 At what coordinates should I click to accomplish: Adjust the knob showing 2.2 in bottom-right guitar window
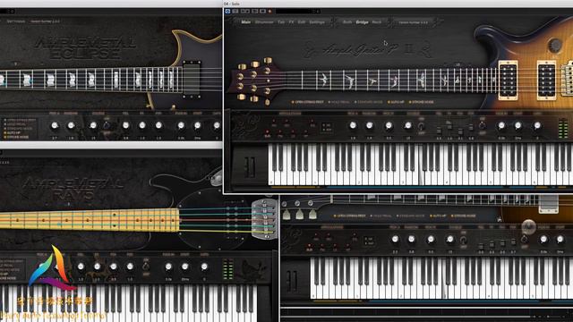pos(395,239)
